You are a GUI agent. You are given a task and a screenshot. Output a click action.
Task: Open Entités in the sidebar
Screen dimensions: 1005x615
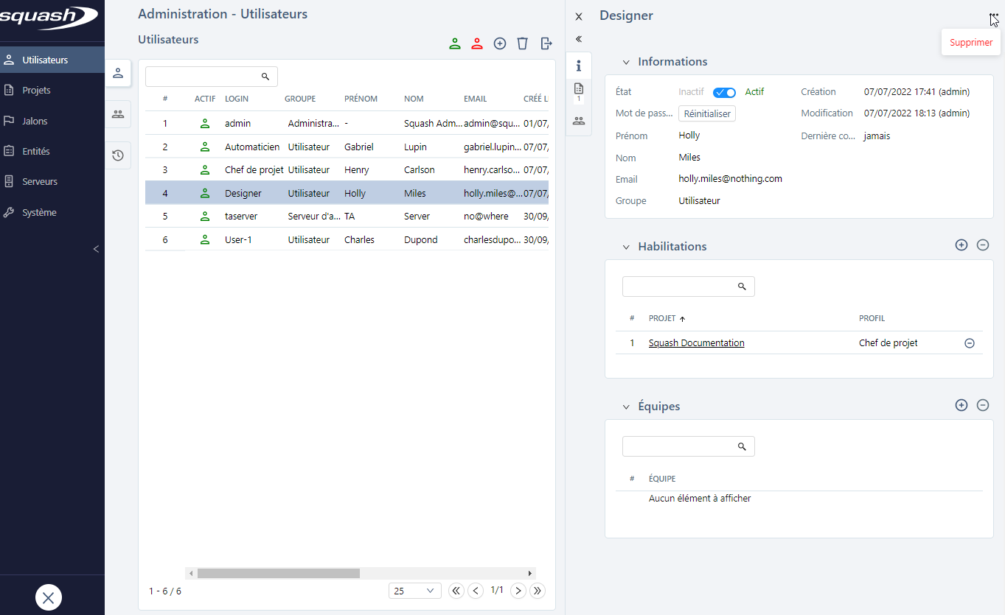pos(52,151)
